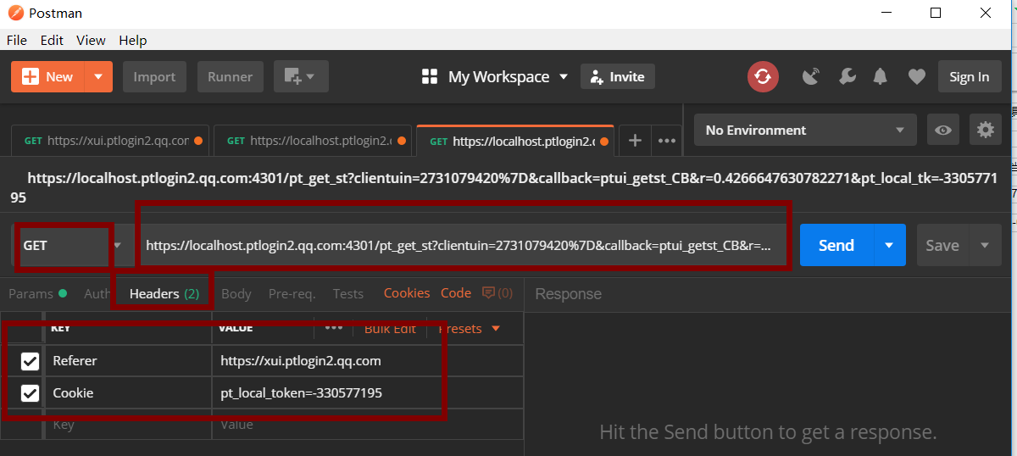Open comments icon showing (0)
The width and height of the screenshot is (1017, 456).
point(497,293)
